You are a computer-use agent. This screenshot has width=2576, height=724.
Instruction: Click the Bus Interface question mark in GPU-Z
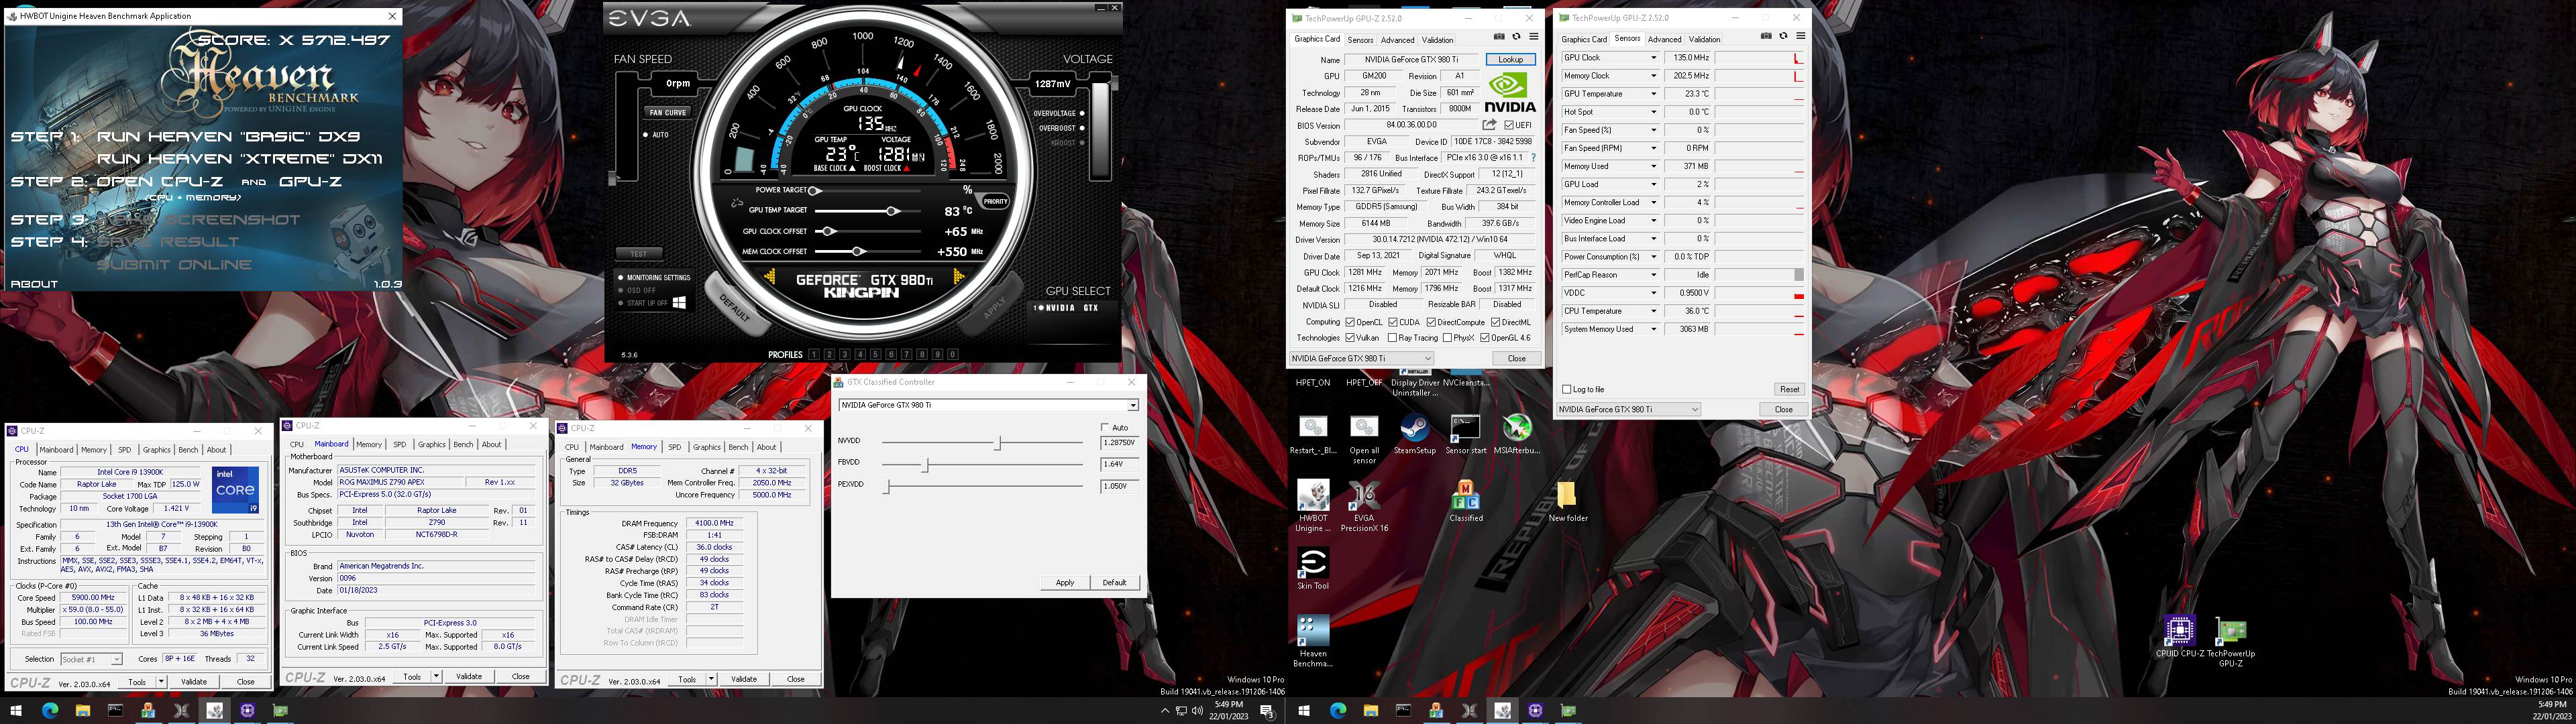(x=1533, y=158)
